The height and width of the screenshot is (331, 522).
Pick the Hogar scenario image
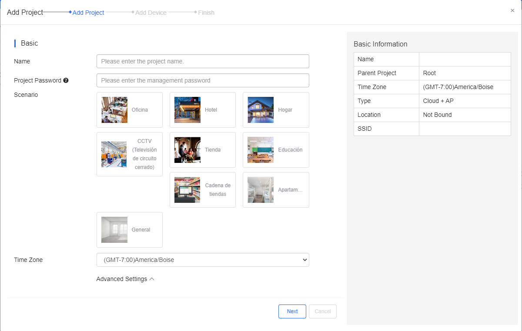point(261,110)
